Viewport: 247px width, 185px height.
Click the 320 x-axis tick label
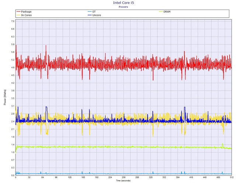(x=151, y=177)
